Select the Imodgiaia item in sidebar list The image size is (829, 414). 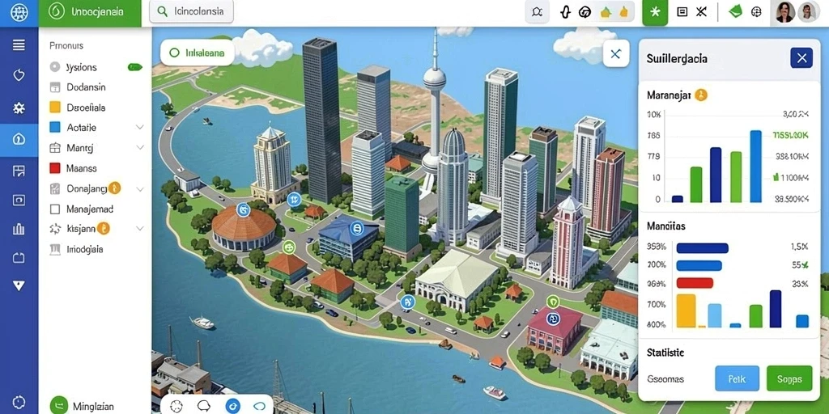click(x=84, y=249)
